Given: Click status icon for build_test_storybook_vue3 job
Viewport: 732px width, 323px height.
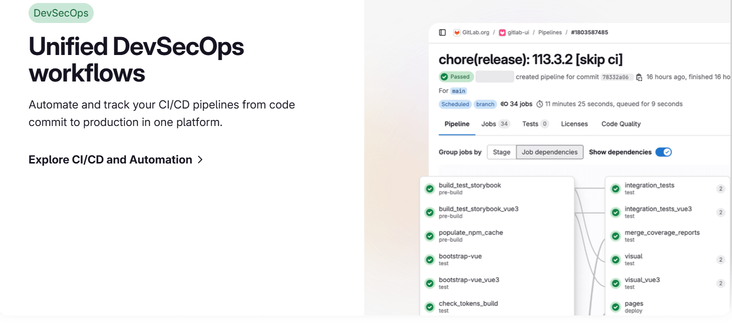Looking at the screenshot, I should tap(429, 212).
